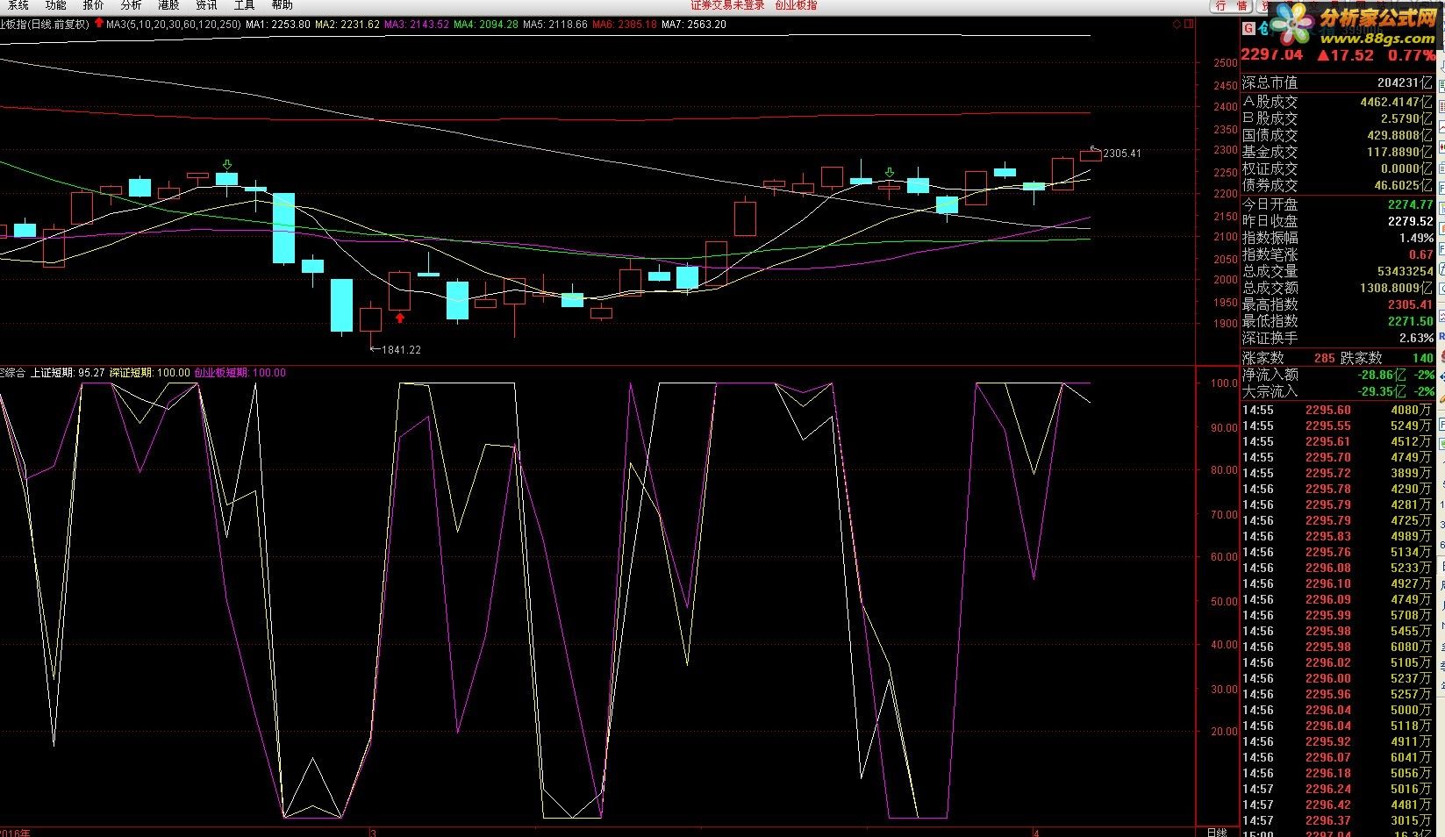Screen dimensions: 1445x837
Task: Click the 日线 period selector at bottom
Action: 1217,832
